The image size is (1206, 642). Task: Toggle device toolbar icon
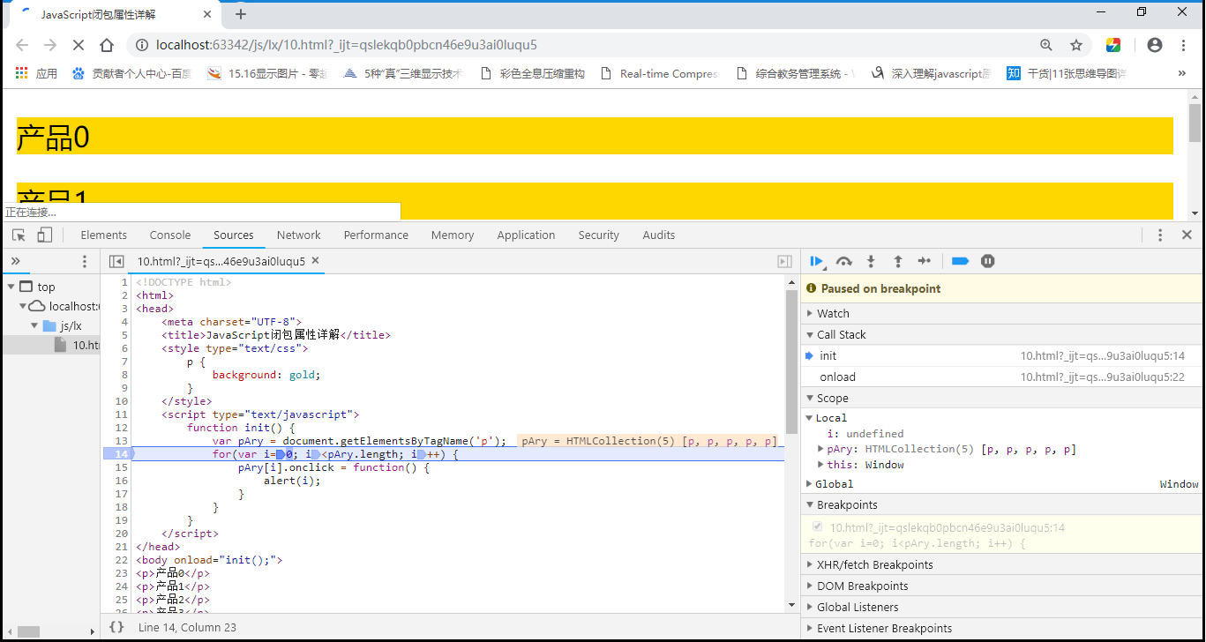[x=44, y=235]
